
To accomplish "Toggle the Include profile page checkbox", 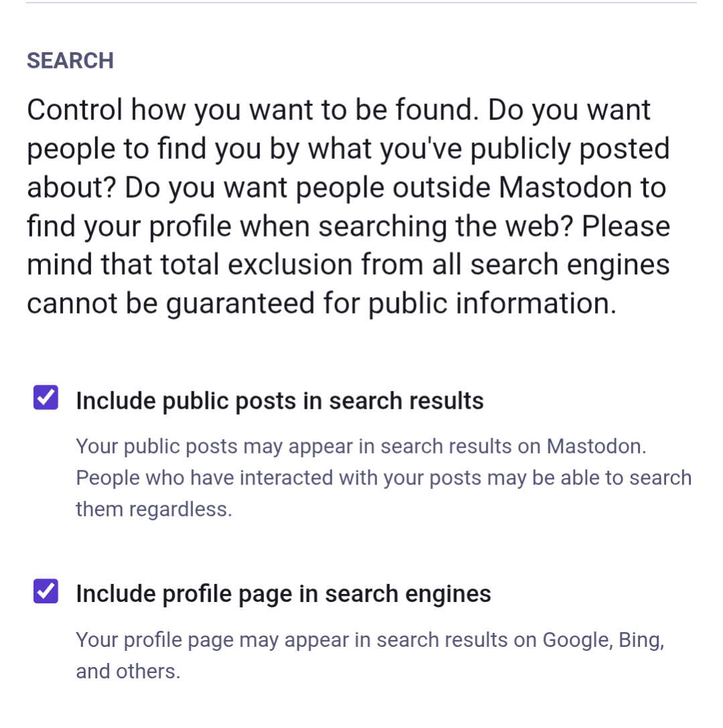I will [x=46, y=591].
